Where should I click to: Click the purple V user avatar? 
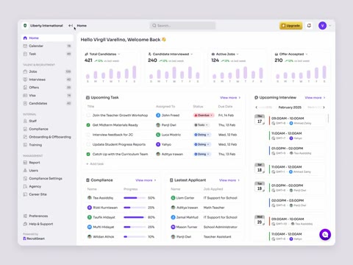(x=322, y=26)
